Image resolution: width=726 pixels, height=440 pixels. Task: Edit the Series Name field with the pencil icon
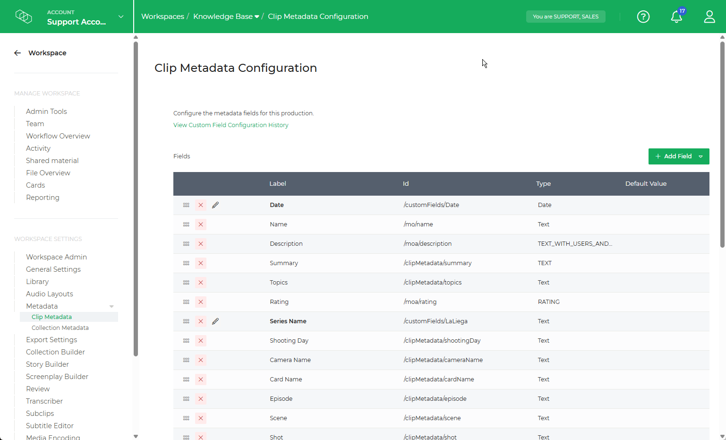215,321
